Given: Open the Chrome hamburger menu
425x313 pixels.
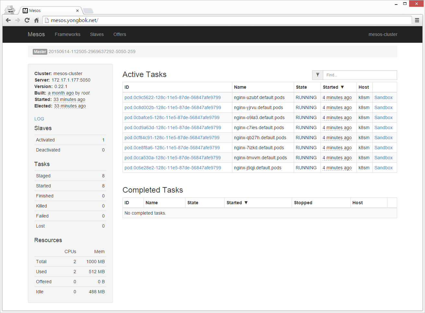Looking at the screenshot, I should 417,20.
